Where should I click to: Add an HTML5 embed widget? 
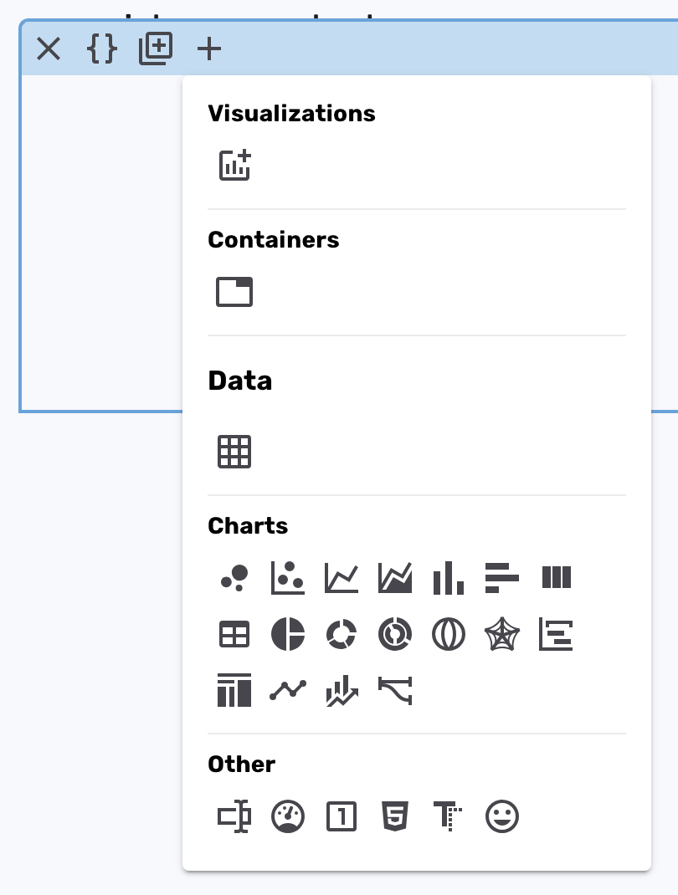395,816
